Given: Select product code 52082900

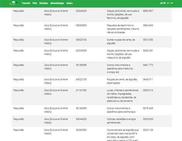Looking at the screenshot, I should pos(81,130).
